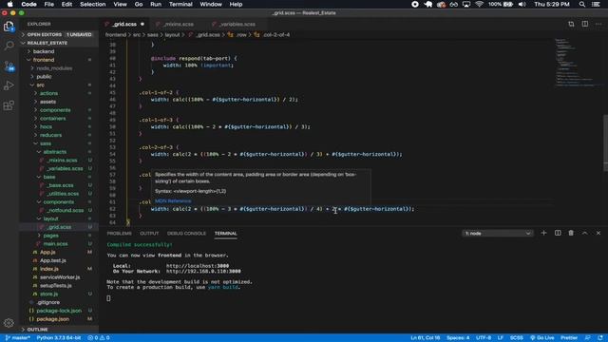Open the Problems panel tab
This screenshot has height=342, width=608.
click(119, 234)
